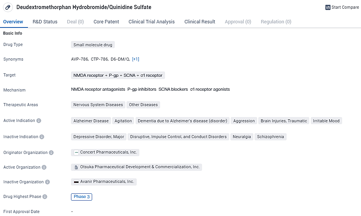Open the Alzheimer Disease indication tag
The image size is (361, 216).
[x=91, y=121]
